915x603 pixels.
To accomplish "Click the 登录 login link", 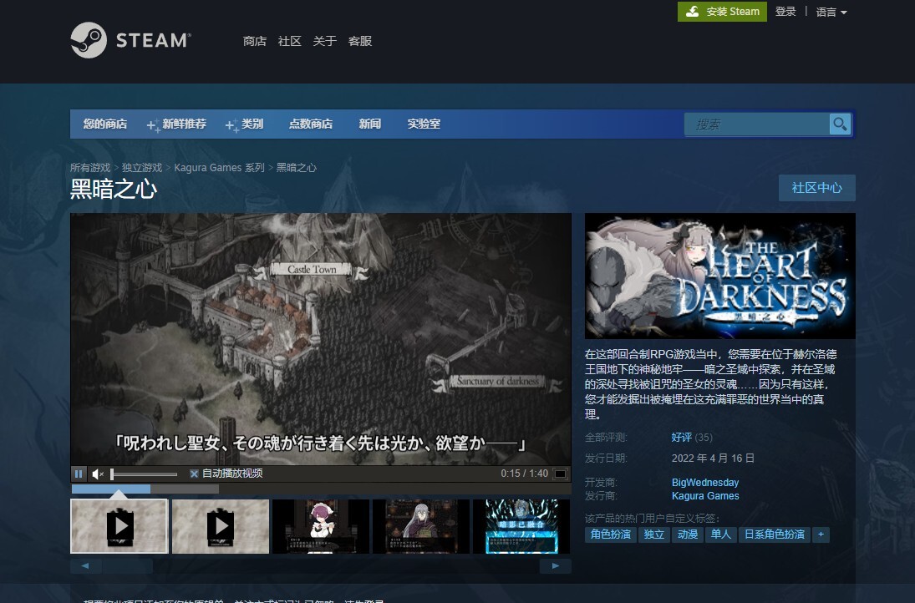I will click(x=785, y=12).
